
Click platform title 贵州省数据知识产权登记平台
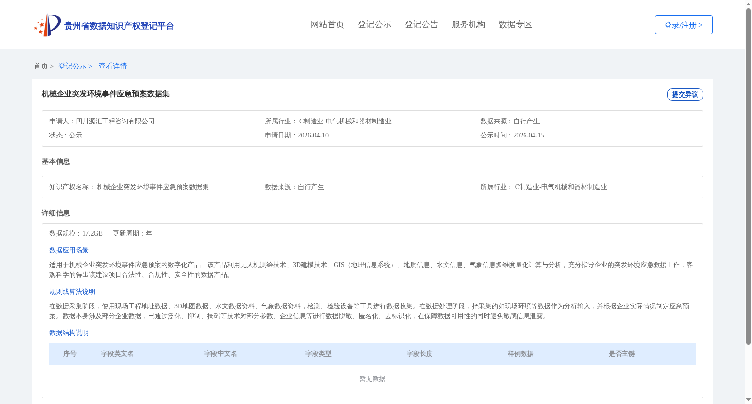pyautogui.click(x=119, y=26)
